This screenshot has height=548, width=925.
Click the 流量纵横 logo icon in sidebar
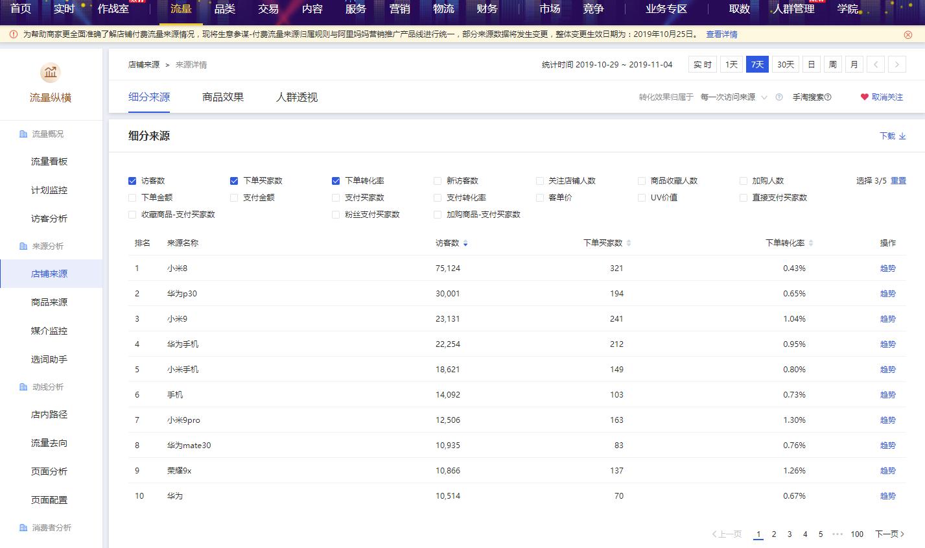pos(51,73)
